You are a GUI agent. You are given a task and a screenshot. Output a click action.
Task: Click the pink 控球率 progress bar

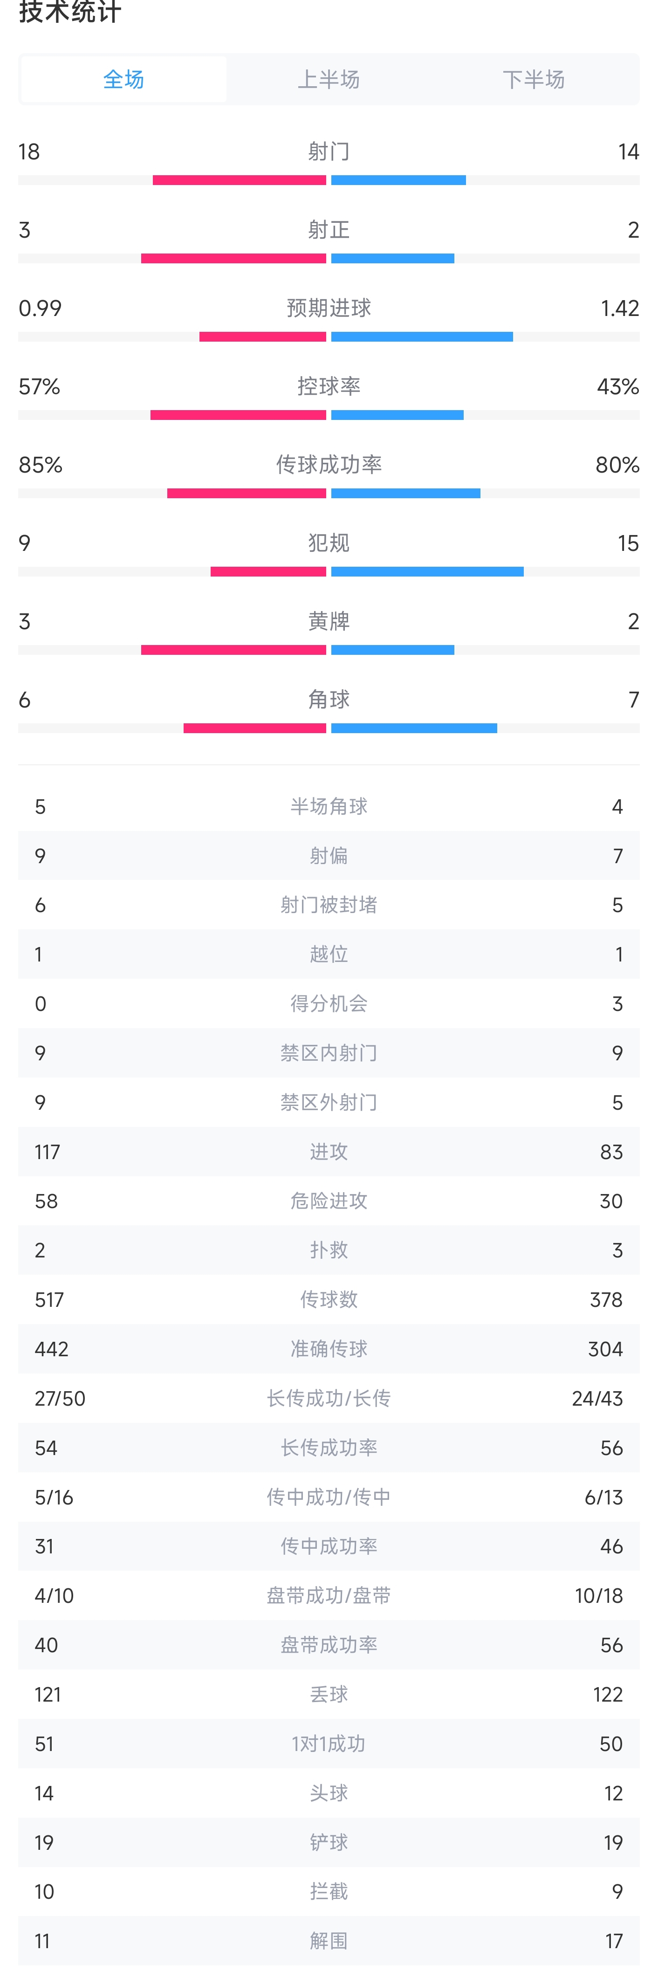click(x=238, y=415)
